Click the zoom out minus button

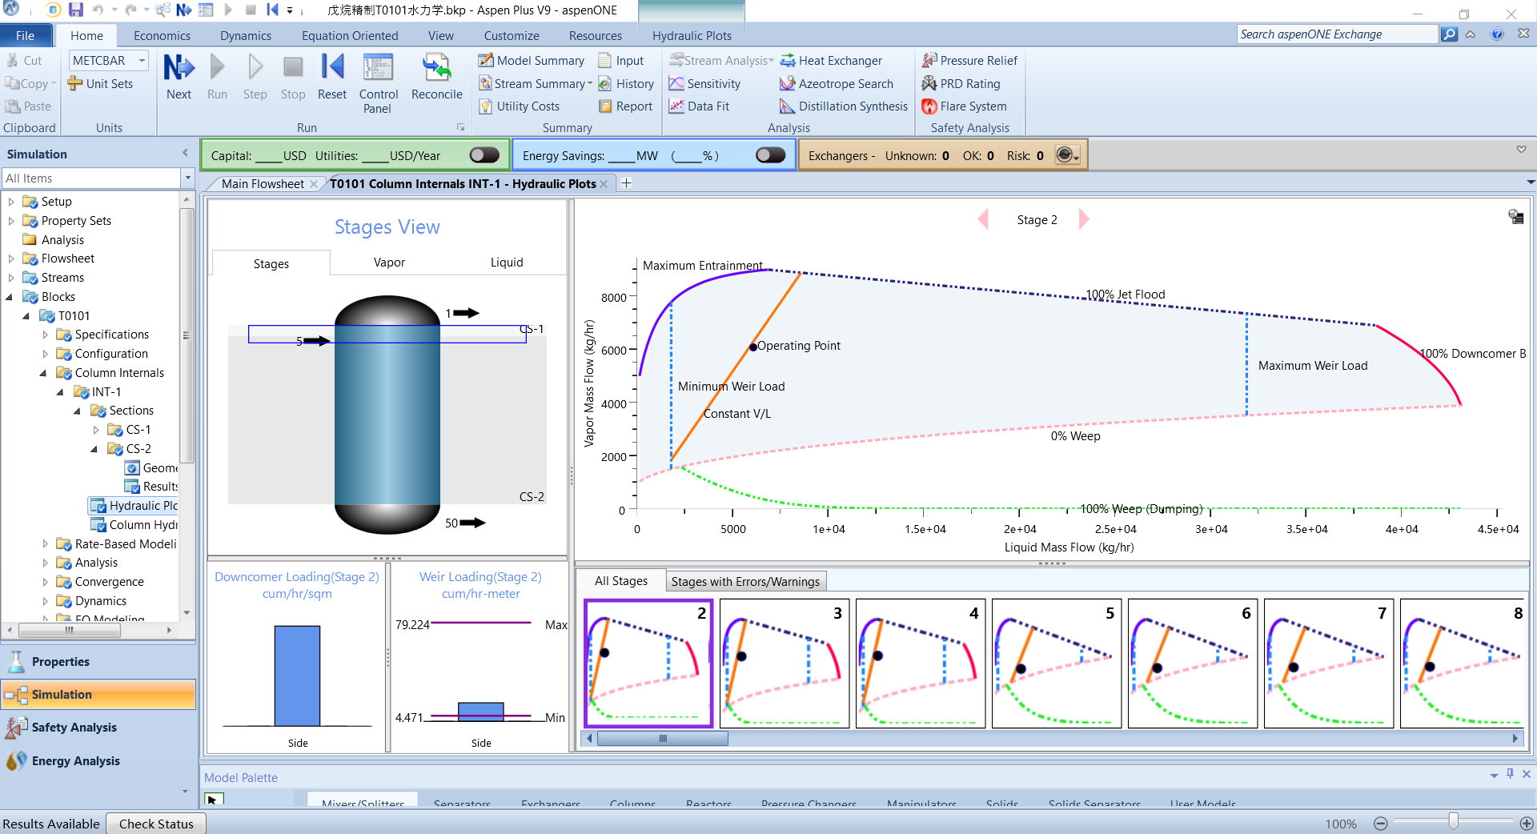point(1381,824)
